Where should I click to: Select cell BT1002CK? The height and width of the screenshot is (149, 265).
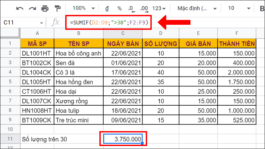[x=37, y=63]
